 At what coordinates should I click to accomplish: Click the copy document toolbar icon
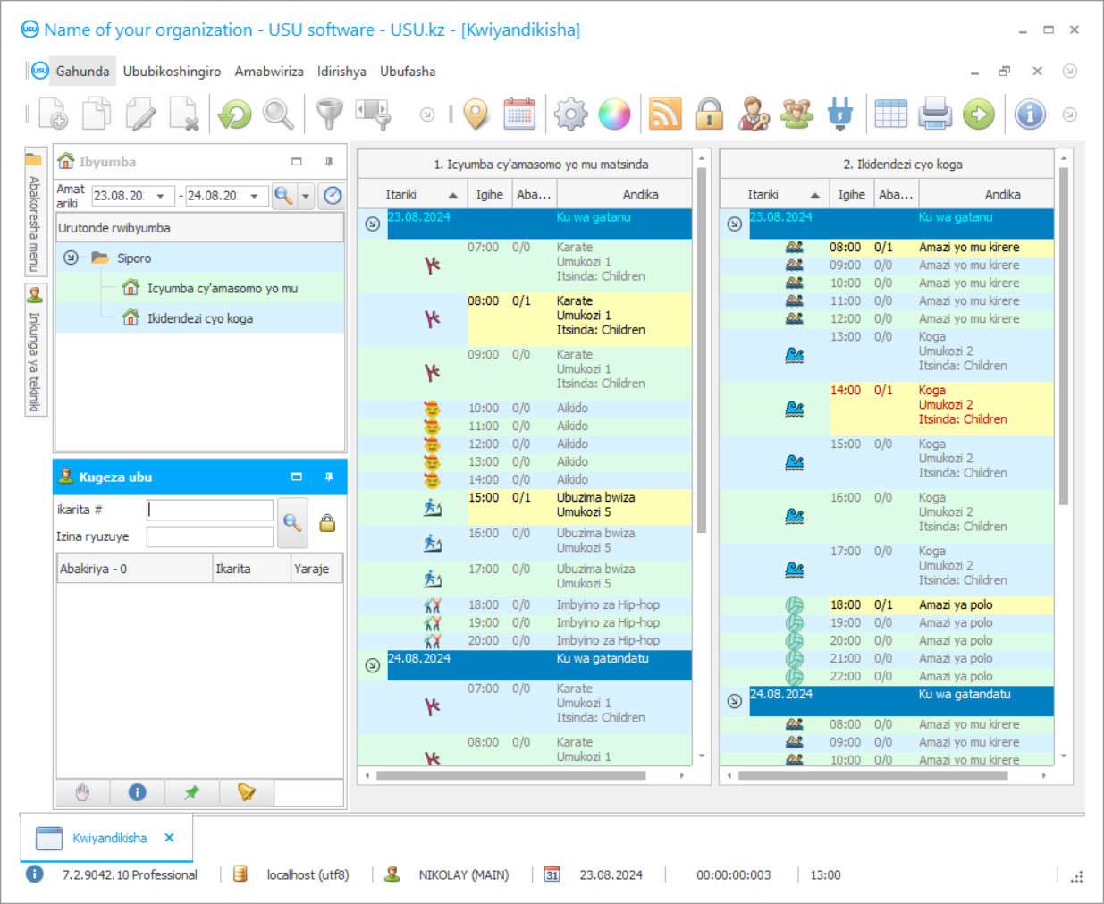[x=97, y=114]
